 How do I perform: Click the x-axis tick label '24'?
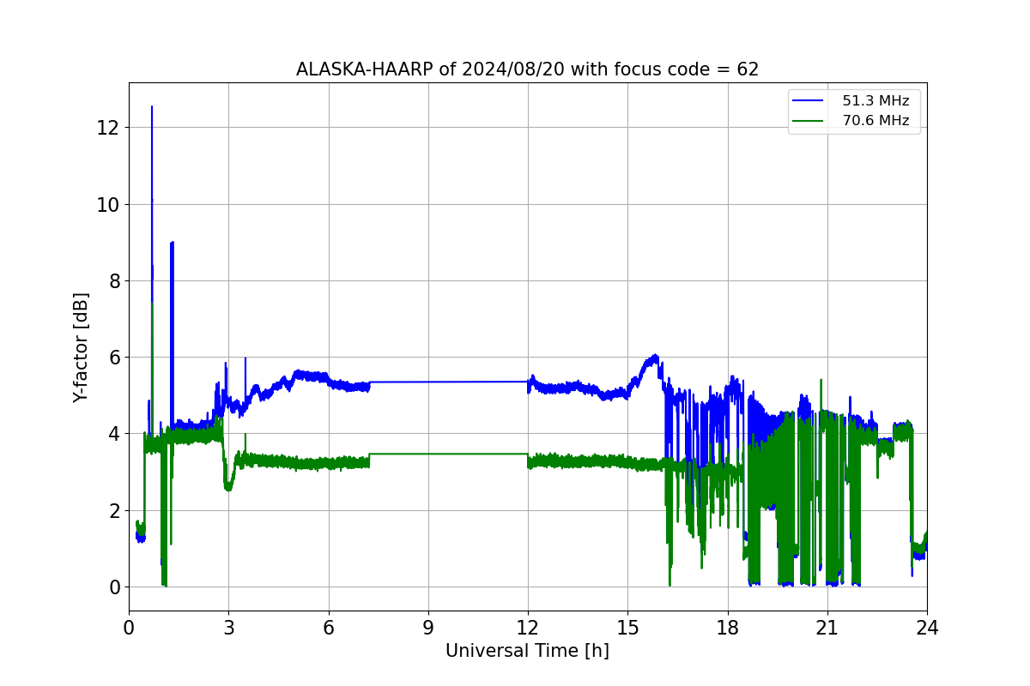(x=927, y=627)
